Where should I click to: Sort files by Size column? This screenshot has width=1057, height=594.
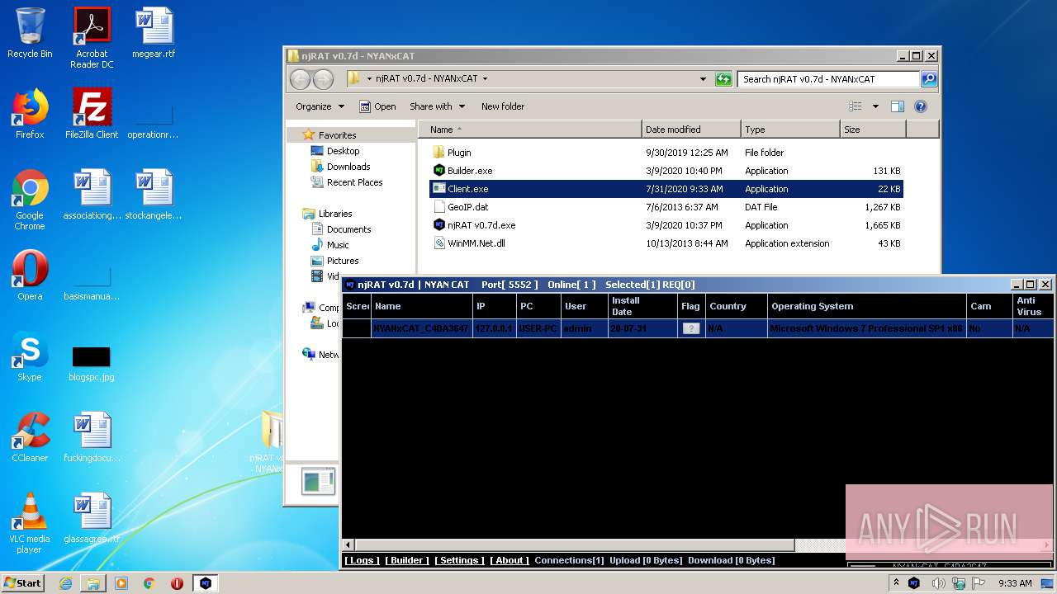point(873,130)
